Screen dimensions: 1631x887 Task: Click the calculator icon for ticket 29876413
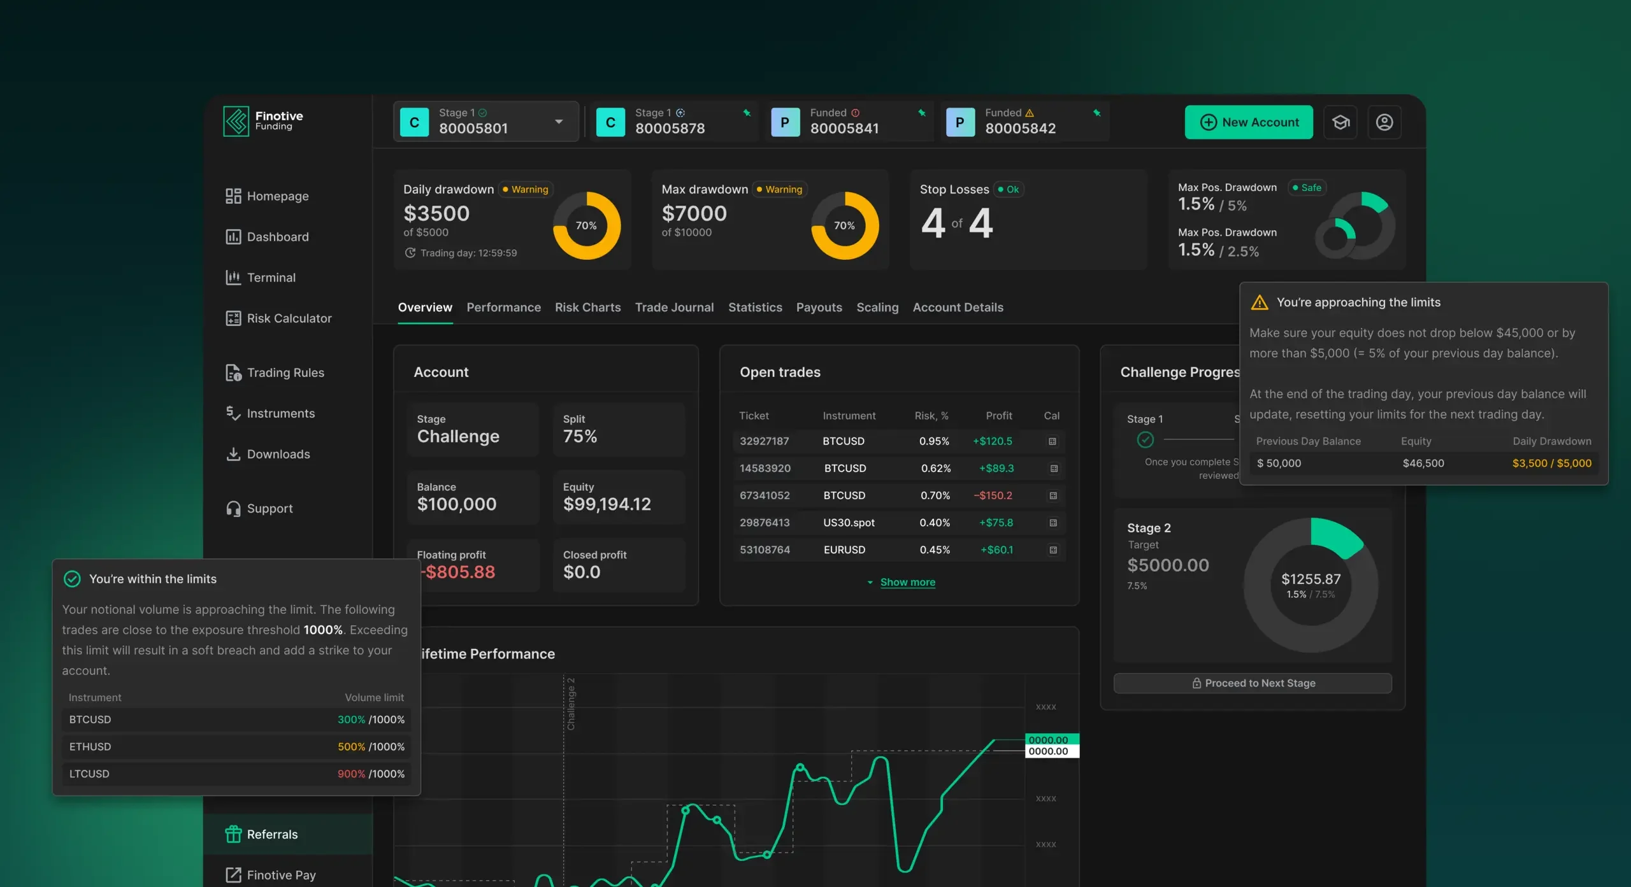1053,523
